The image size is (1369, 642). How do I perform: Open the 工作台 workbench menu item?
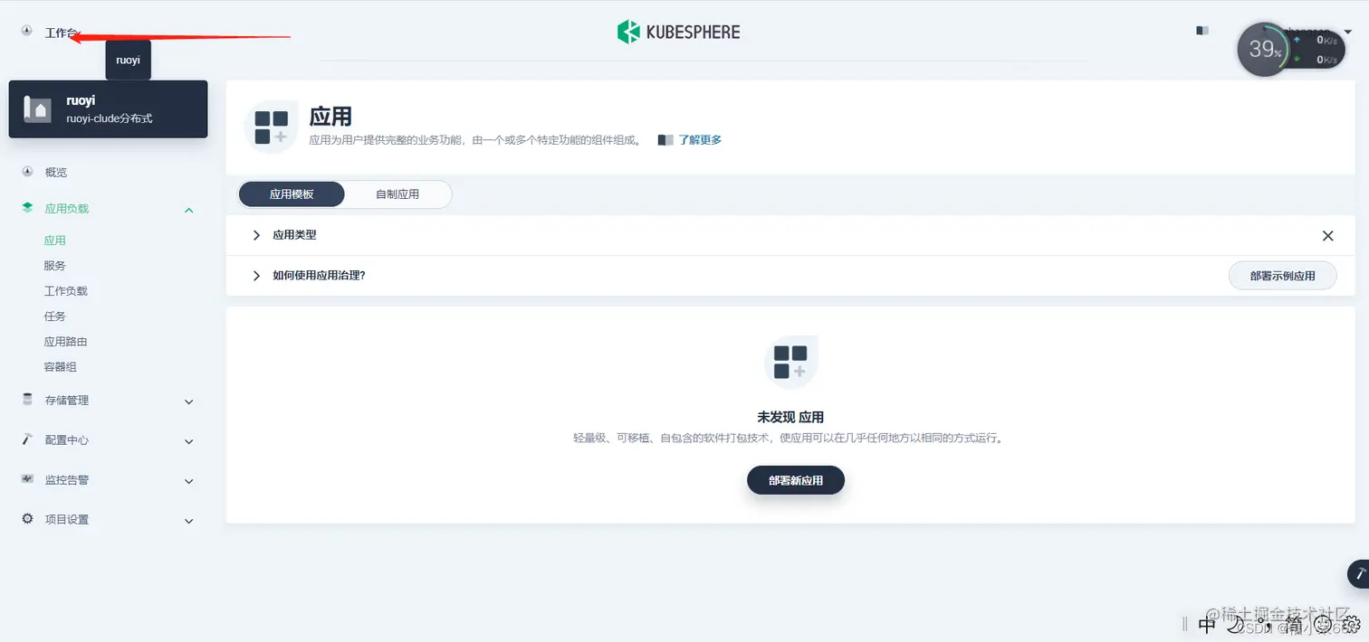61,33
